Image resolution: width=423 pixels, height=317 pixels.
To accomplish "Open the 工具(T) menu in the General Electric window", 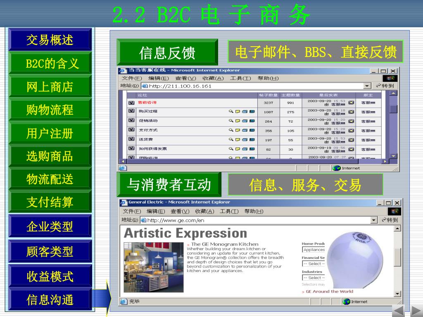I will 229,211.
